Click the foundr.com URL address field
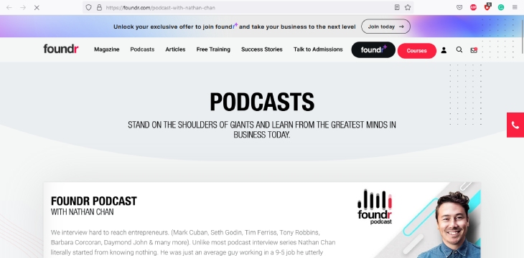 point(248,7)
